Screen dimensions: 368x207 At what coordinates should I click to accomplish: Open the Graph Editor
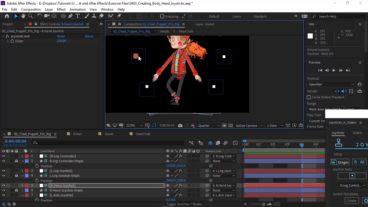click(x=235, y=143)
